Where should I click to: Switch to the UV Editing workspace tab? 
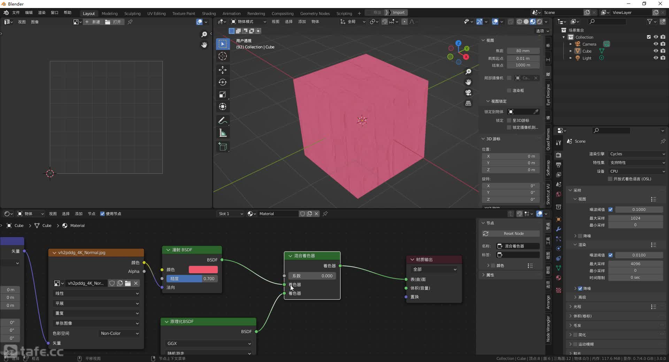[x=156, y=13]
